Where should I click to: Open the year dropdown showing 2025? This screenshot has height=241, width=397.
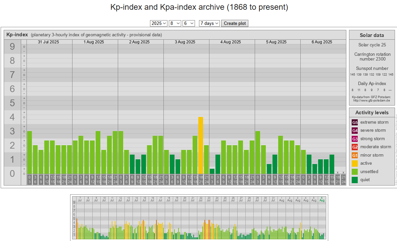(159, 23)
